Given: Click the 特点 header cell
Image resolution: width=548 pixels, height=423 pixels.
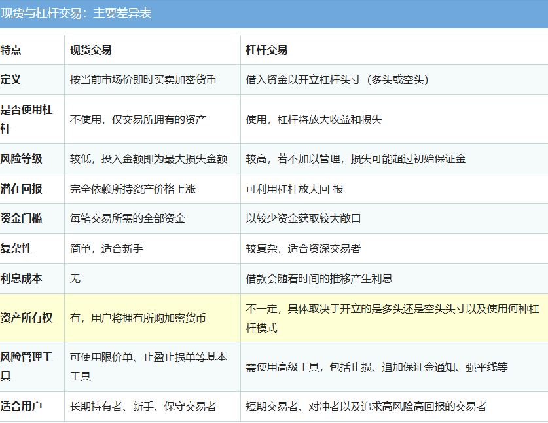Looking at the screenshot, I should tap(10, 50).
